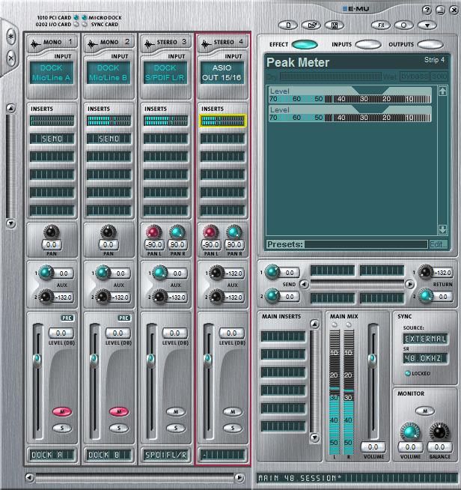Screen dimensions: 461x490
Task: Solo strip 3 with its S button
Action: [176, 428]
